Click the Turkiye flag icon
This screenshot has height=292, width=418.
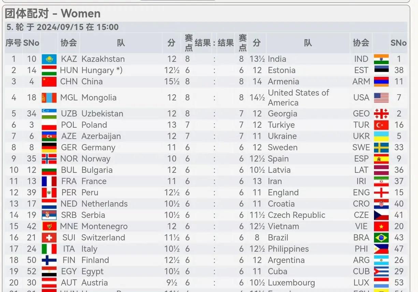coord(381,125)
